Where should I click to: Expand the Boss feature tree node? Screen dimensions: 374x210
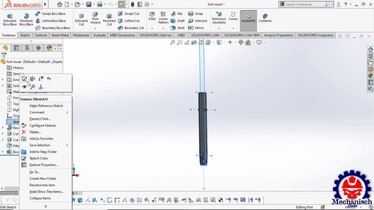click(x=2, y=152)
